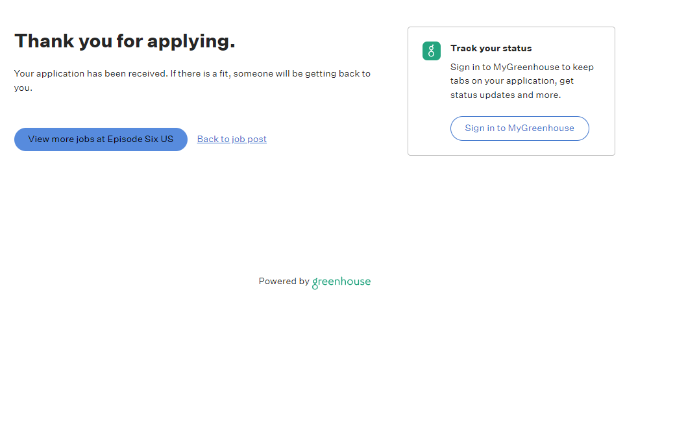Image resolution: width=699 pixels, height=423 pixels.
Task: Click the word 'applying.' in the heading
Action: tap(191, 42)
